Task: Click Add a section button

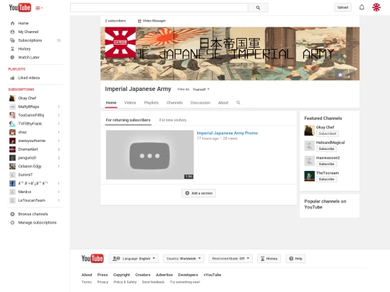Action: (199, 193)
